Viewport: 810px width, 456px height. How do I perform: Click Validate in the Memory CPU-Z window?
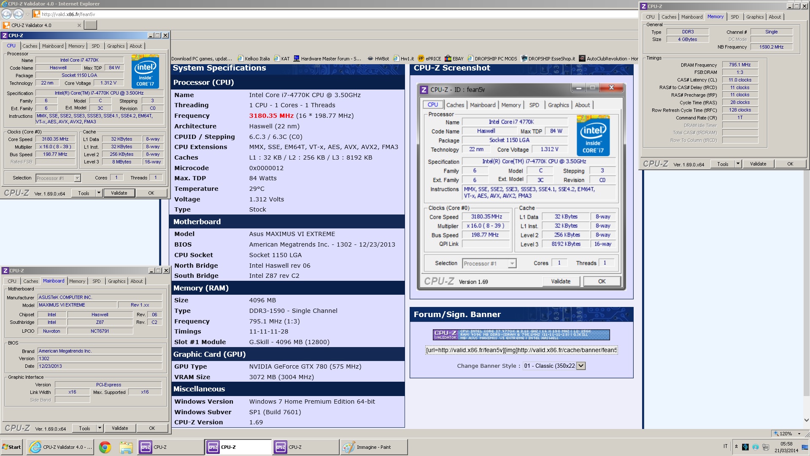click(758, 164)
